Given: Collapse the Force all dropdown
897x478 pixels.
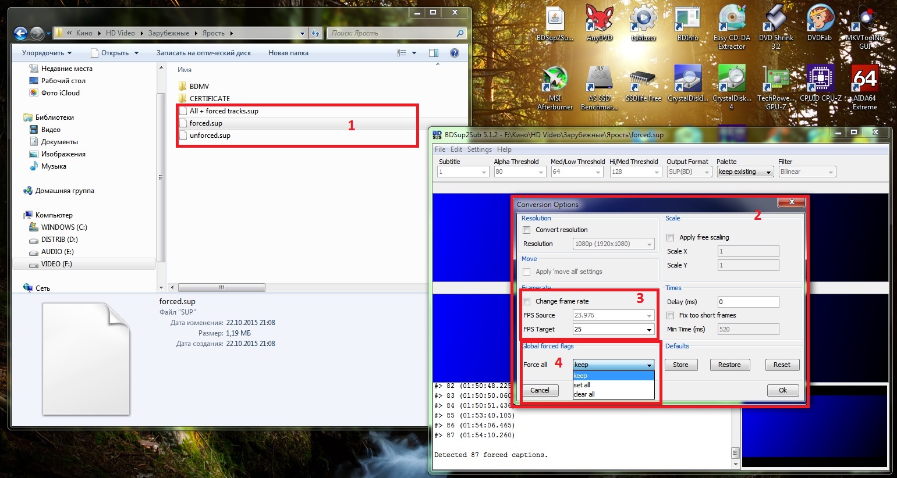Looking at the screenshot, I should (x=614, y=365).
